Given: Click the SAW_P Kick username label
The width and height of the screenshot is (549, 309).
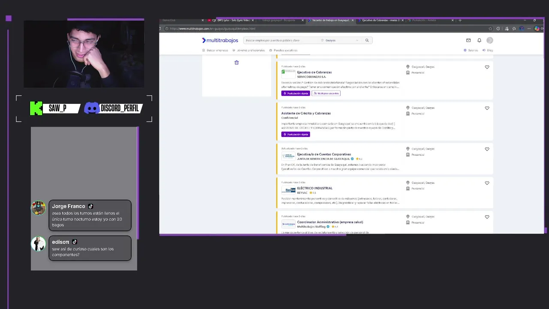Looking at the screenshot, I should 58,108.
